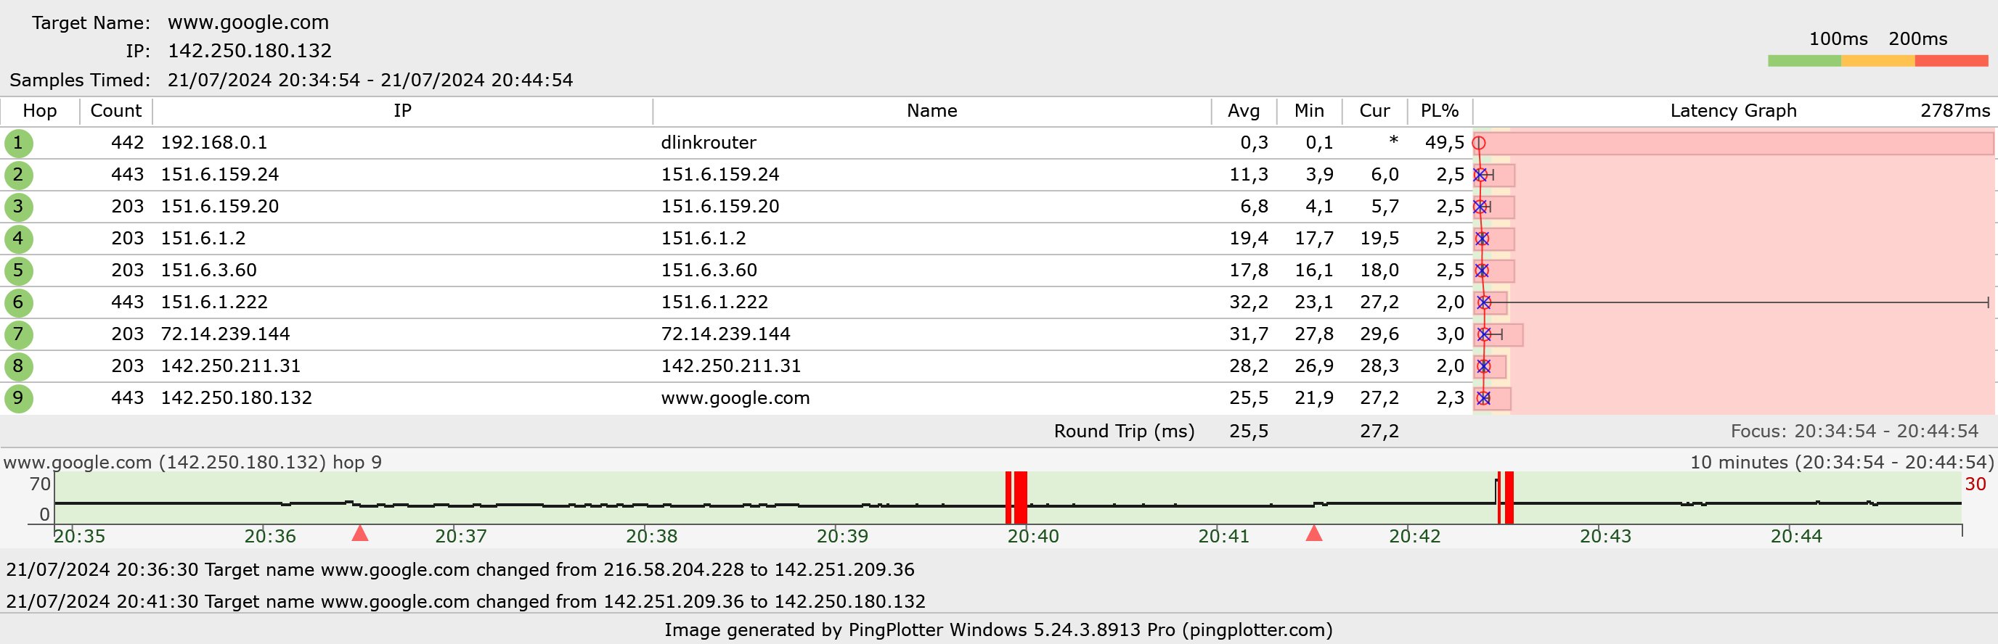Click the green hop 6 circle icon
1998x644 pixels.
pyautogui.click(x=18, y=302)
